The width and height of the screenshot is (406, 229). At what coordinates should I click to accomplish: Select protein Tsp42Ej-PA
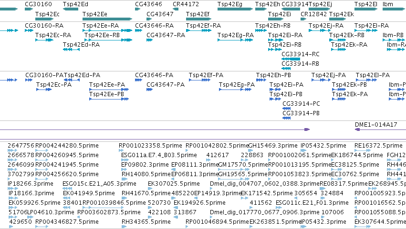329,75
